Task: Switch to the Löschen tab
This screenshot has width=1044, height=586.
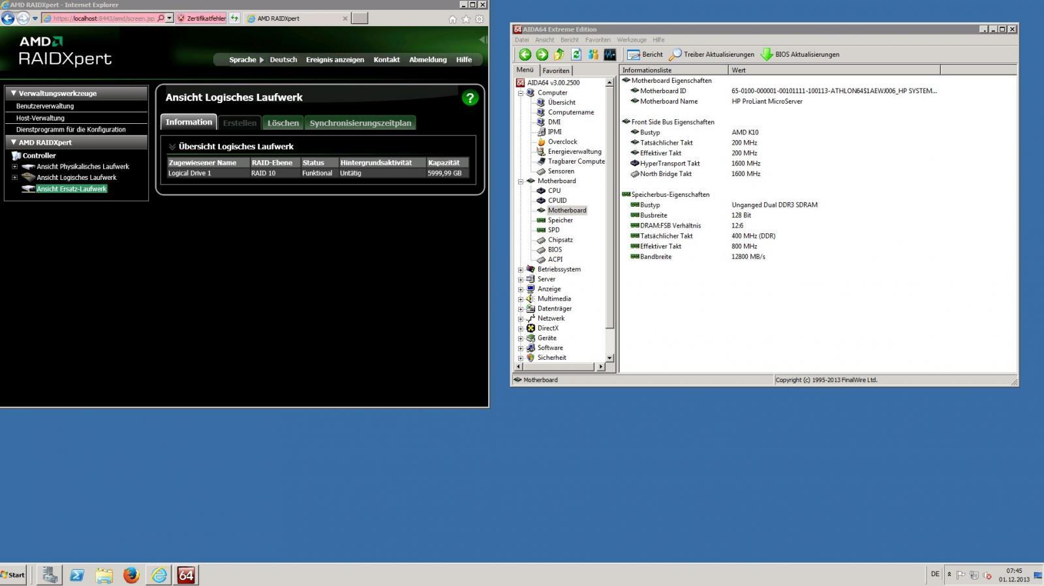Action: click(283, 123)
